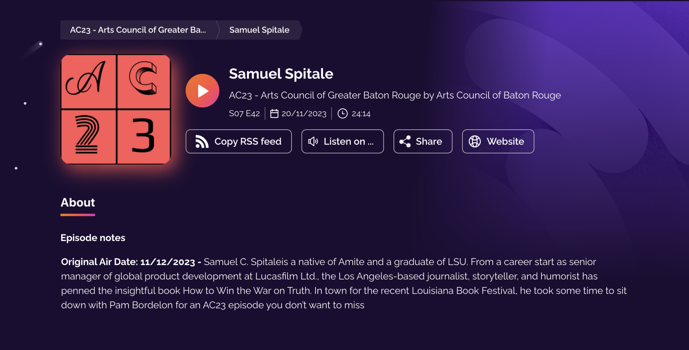Screen dimensions: 689x350
Task: Copy RSS feed button text
Action: (x=248, y=142)
